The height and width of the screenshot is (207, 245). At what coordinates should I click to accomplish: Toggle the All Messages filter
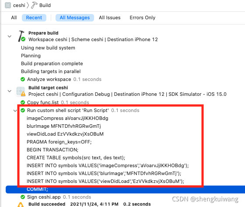pyautogui.click(x=75, y=18)
